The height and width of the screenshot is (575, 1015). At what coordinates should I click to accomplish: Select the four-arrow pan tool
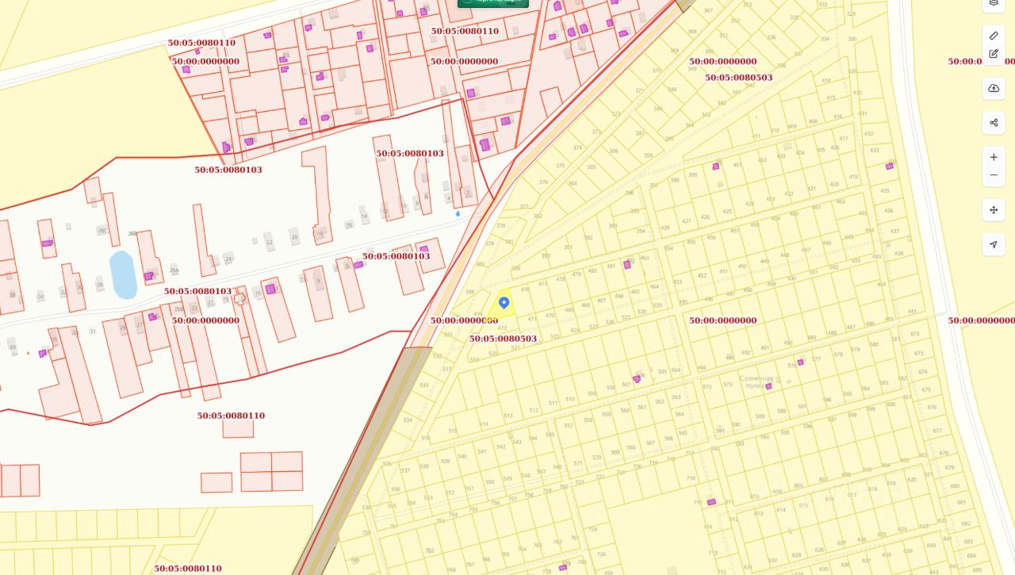click(994, 210)
